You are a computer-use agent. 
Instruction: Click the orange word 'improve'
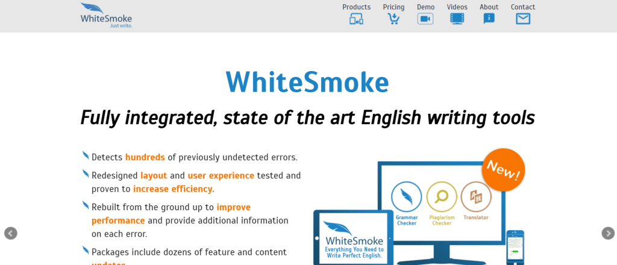[233, 207]
